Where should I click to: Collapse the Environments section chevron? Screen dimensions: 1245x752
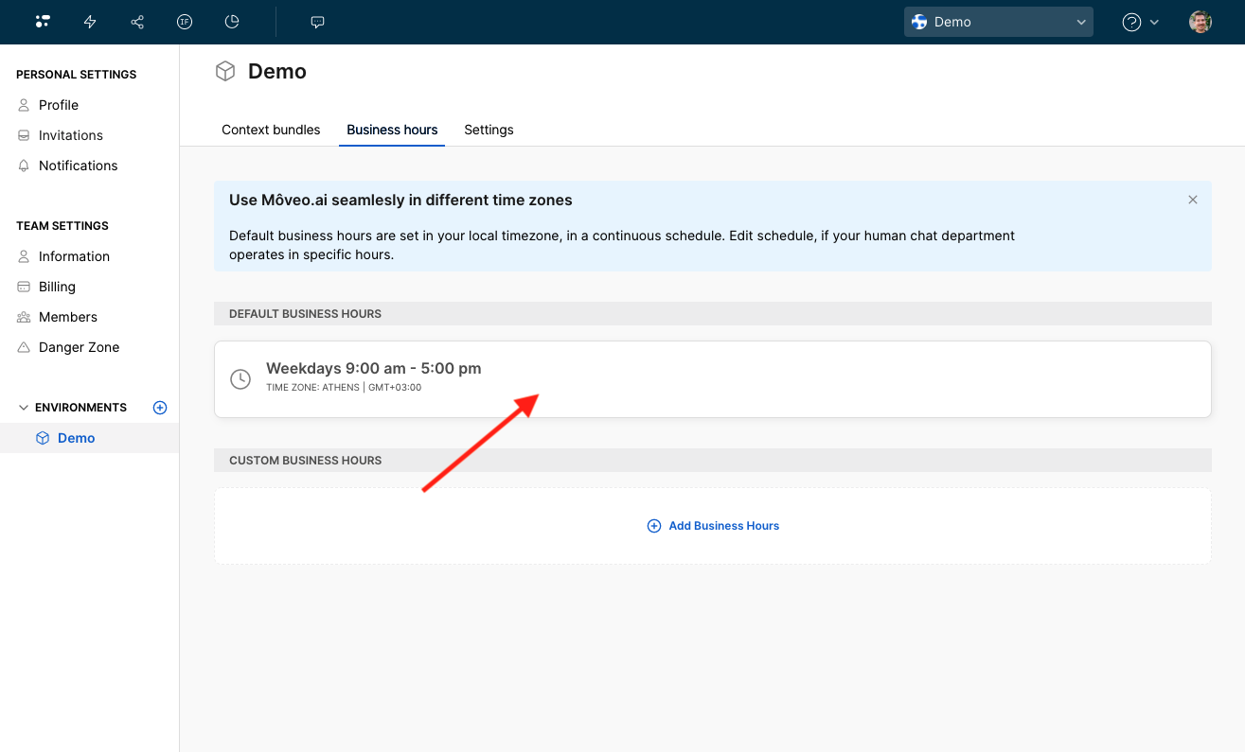24,408
